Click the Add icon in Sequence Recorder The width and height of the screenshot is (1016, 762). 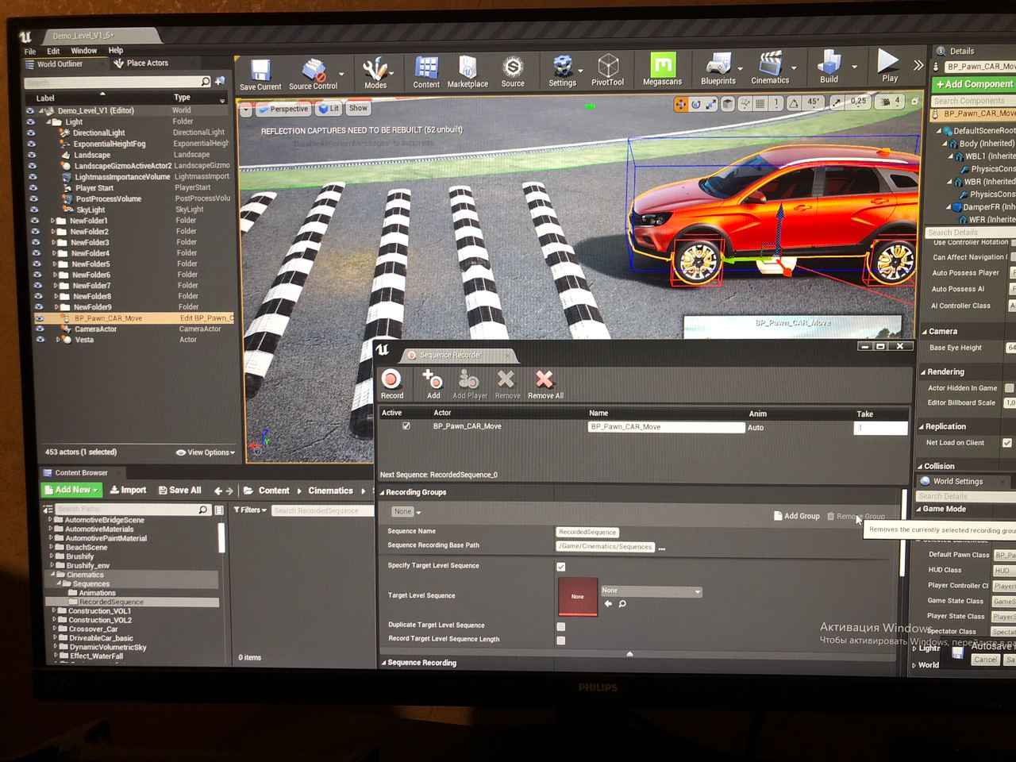coord(433,379)
